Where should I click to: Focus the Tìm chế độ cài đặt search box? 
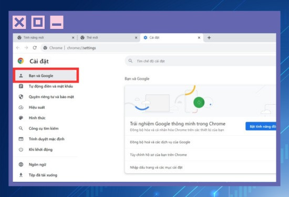tap(201, 61)
